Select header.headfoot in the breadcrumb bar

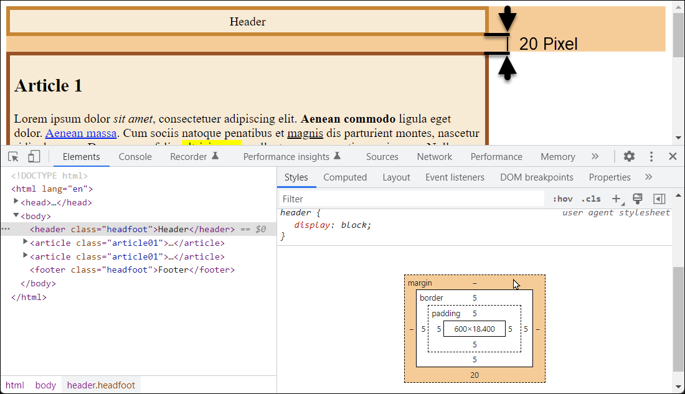click(x=100, y=385)
